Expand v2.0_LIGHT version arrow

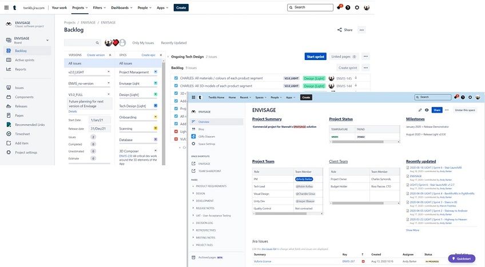coord(109,71)
